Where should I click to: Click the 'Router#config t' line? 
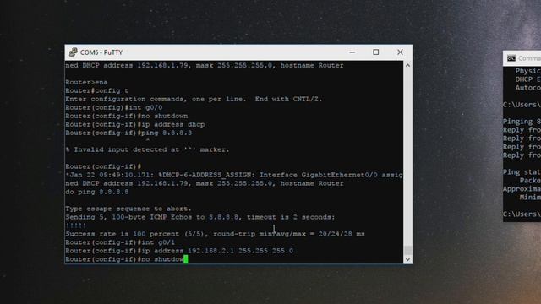[97, 90]
